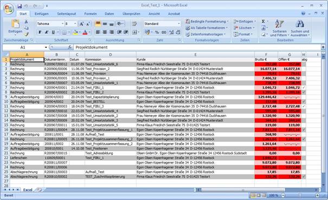This screenshot has height=200, width=328.
Task: Toggle italic formatting (K)
Action: (x=47, y=32)
